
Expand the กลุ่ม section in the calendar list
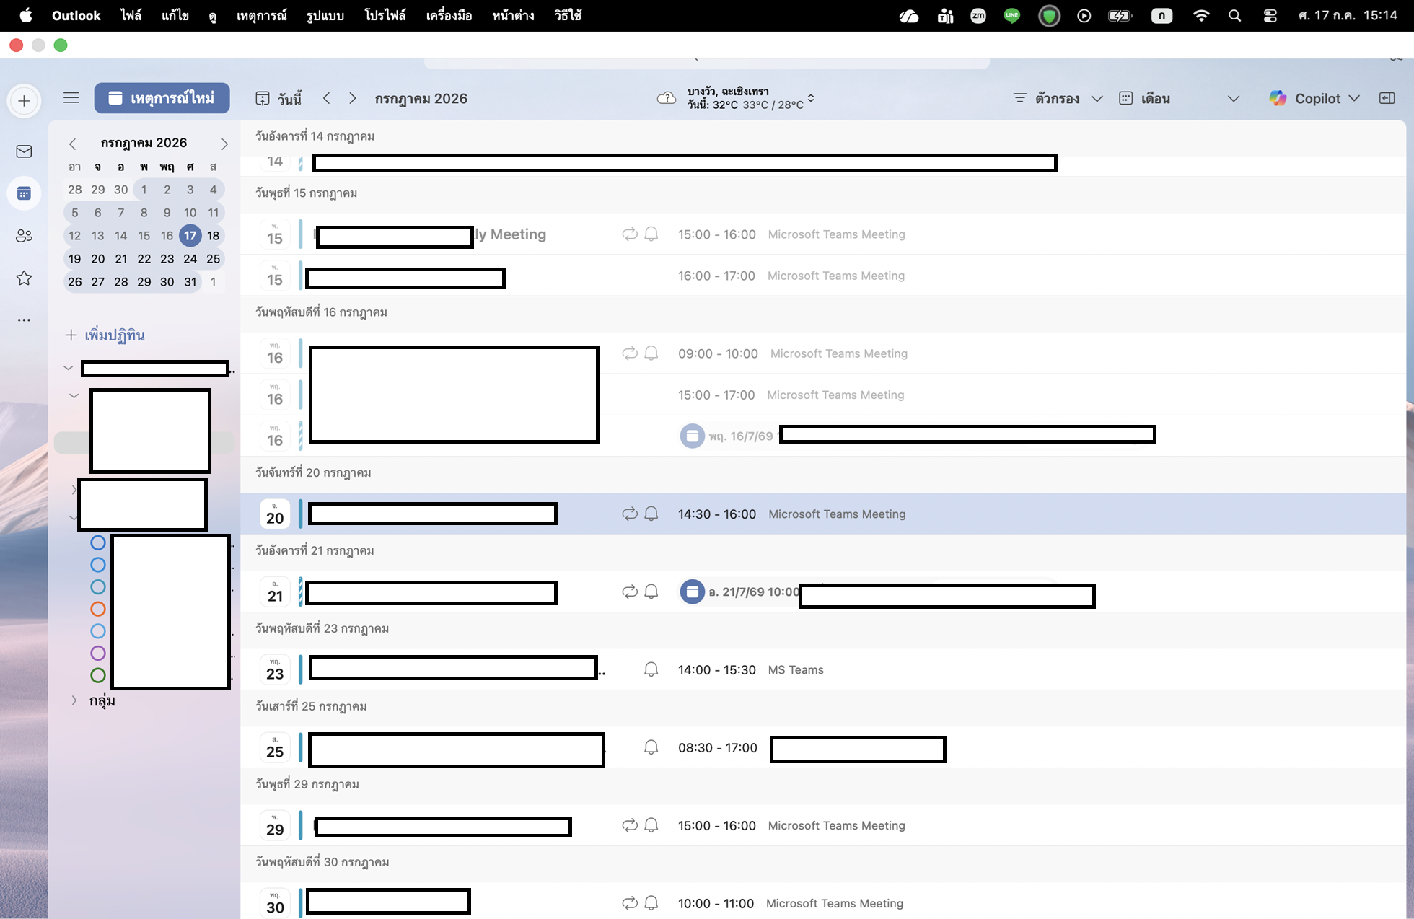pyautogui.click(x=74, y=700)
